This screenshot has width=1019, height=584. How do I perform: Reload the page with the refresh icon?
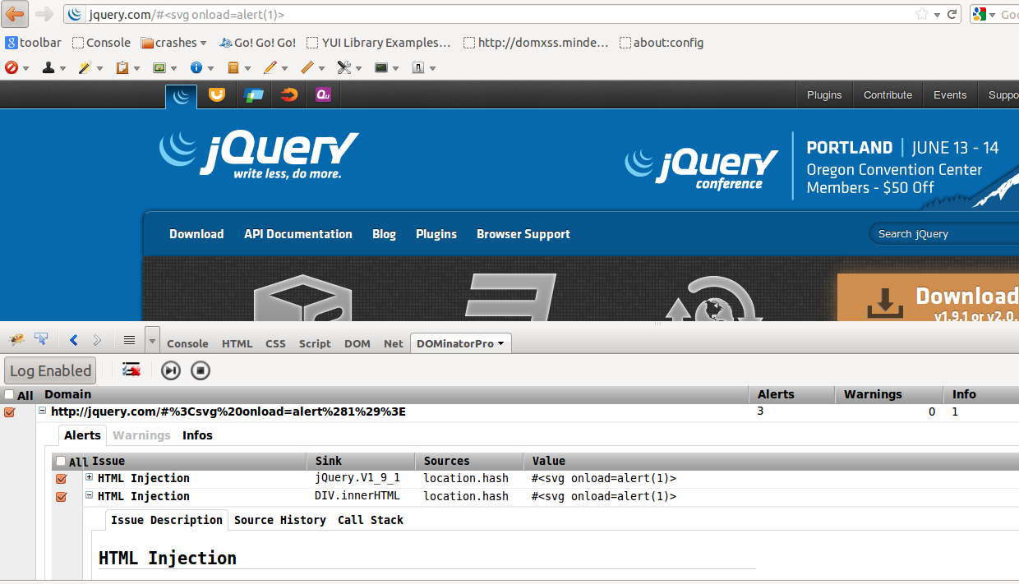952,14
